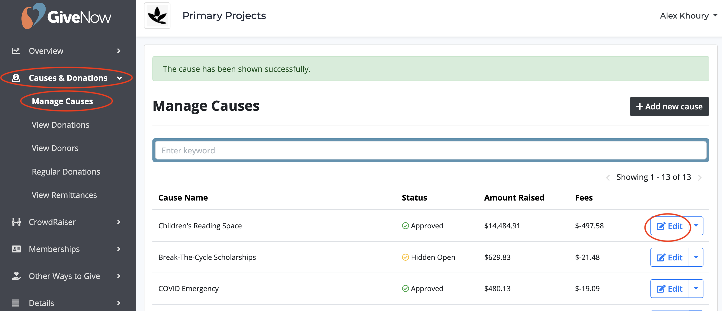Click the Primary Projects title
This screenshot has width=722, height=311.
[x=224, y=16]
